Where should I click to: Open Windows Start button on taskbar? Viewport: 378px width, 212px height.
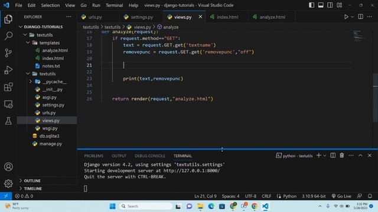(x=112, y=206)
